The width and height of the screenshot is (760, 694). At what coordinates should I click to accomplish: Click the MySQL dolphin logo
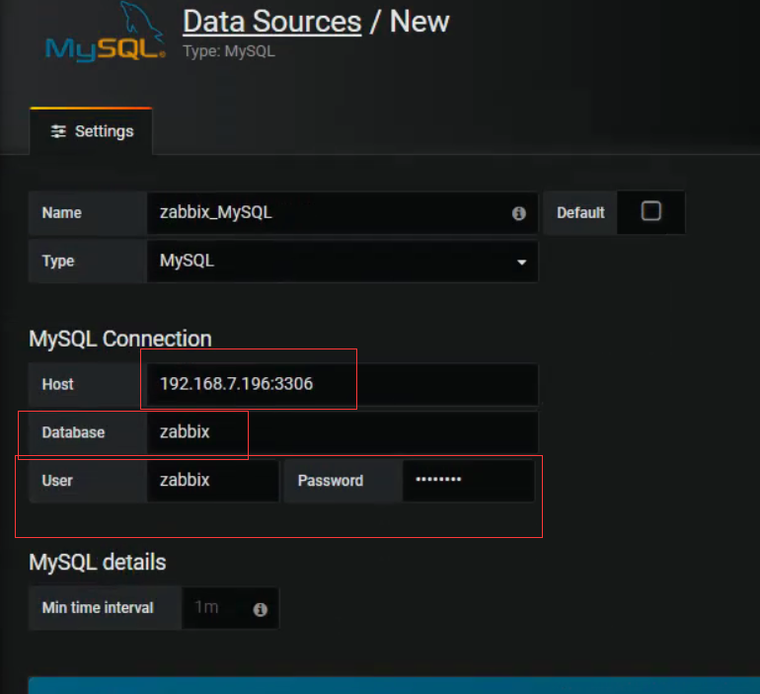106,32
